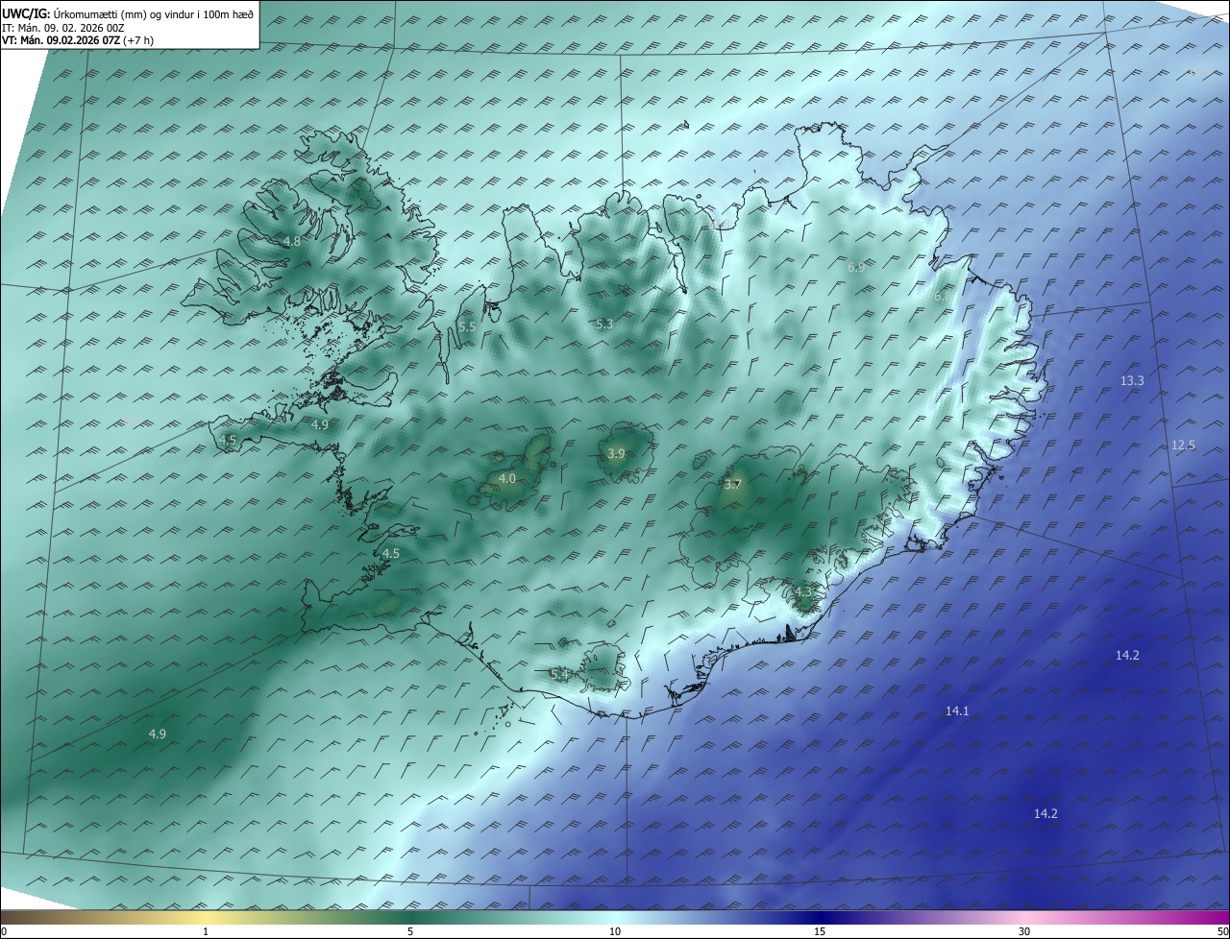Click the 13.3 value label offshore

(x=1132, y=381)
